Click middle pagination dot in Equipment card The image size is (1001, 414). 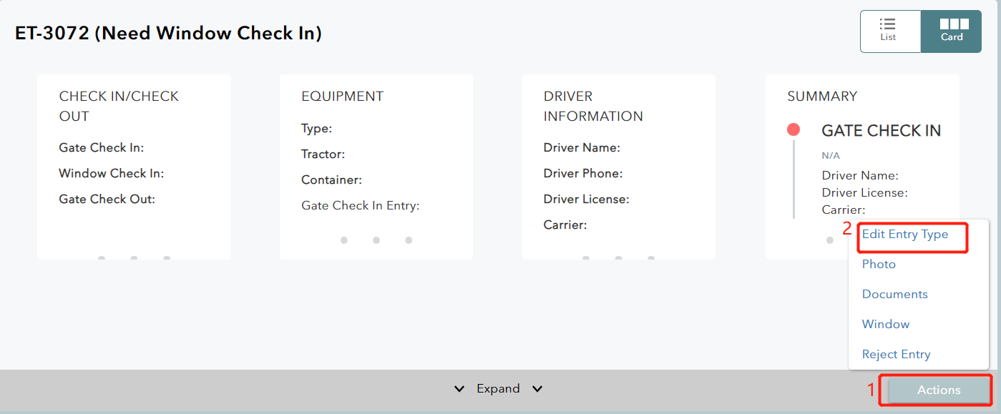coord(376,240)
